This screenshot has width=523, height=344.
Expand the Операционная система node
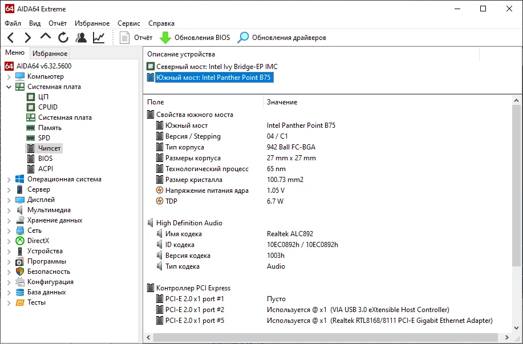click(9, 180)
